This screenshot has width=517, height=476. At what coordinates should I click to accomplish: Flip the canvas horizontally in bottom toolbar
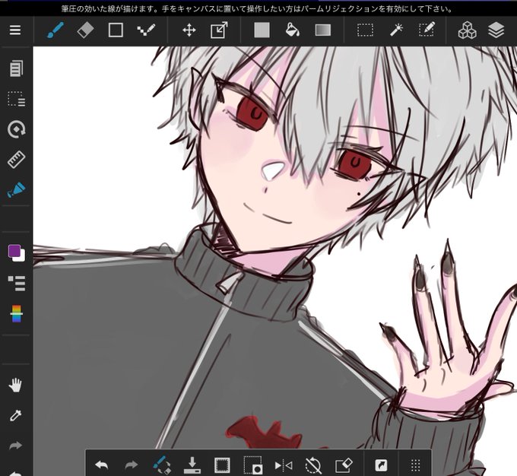pos(284,465)
